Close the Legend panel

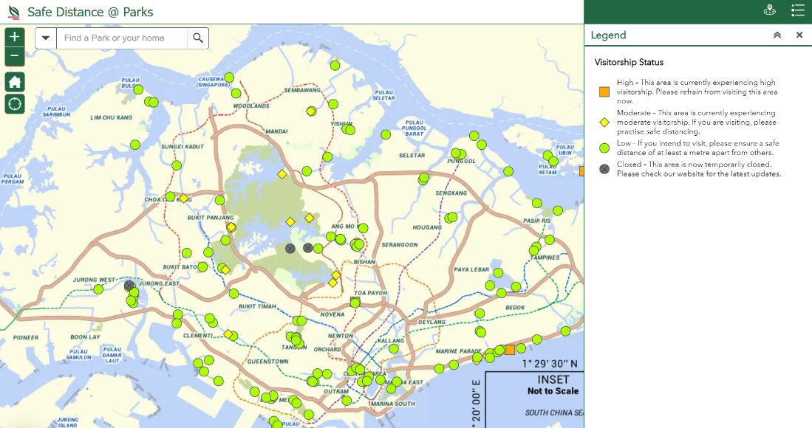[799, 35]
